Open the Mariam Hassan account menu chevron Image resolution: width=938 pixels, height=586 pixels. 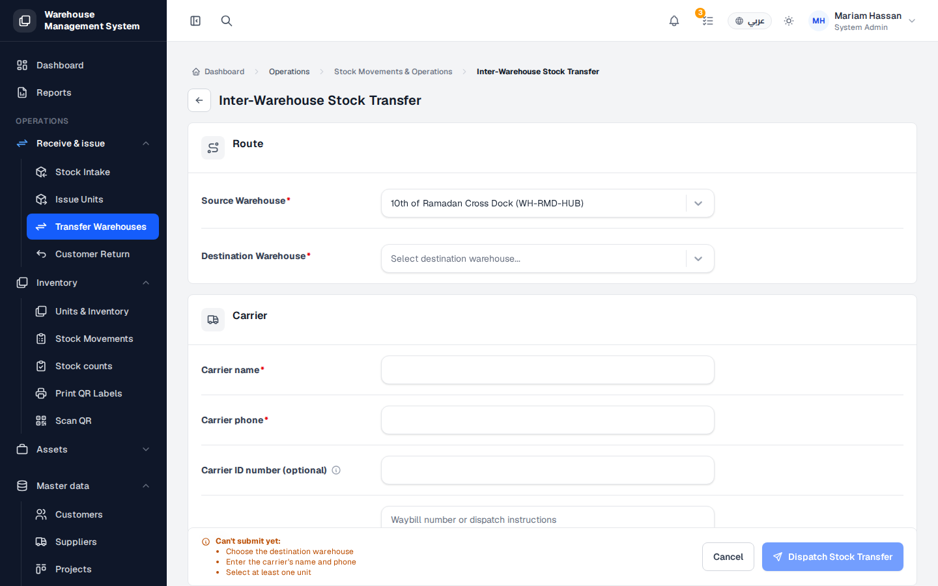pos(912,21)
